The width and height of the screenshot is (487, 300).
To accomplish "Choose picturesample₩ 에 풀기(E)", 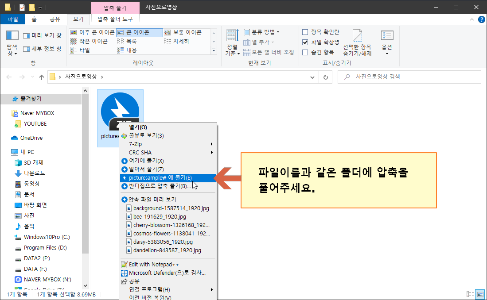I will click(x=168, y=178).
